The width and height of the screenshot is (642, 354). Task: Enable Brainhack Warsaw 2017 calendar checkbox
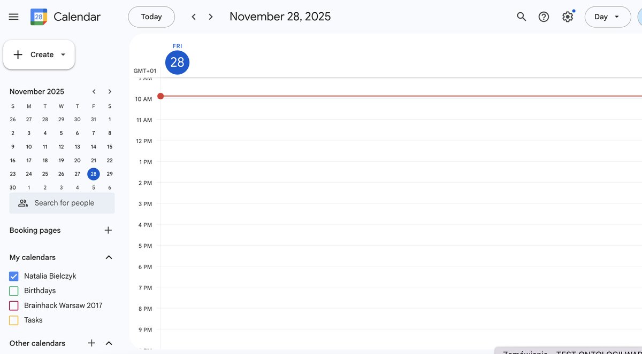14,305
